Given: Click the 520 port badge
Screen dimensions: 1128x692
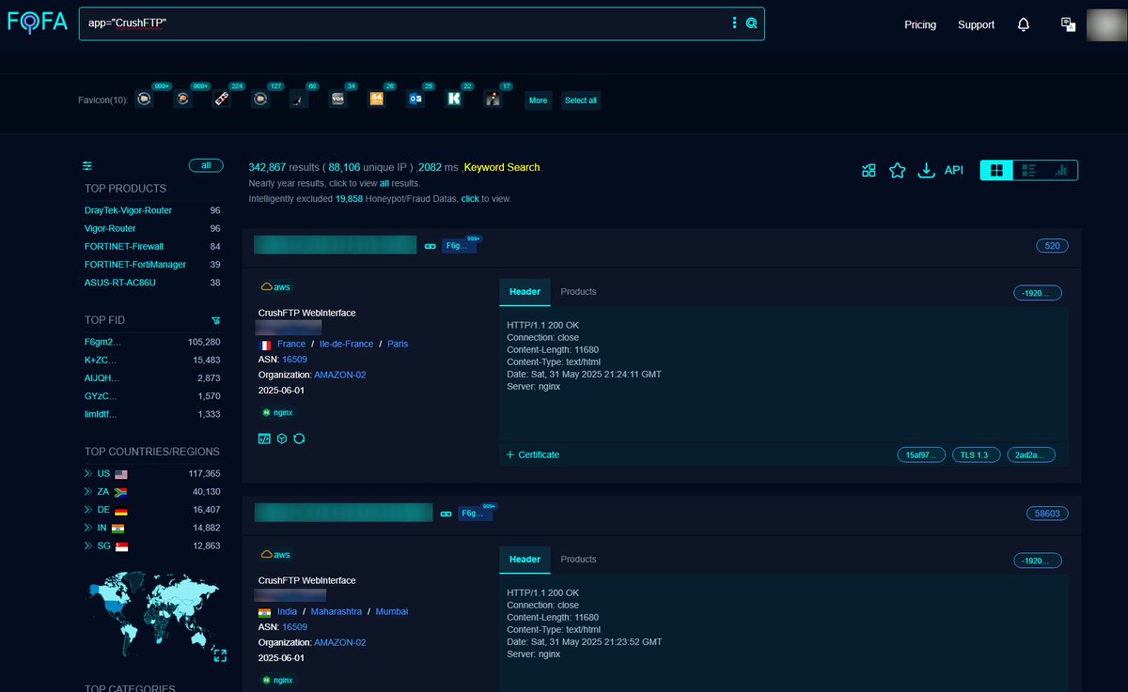Looking at the screenshot, I should pyautogui.click(x=1052, y=246).
